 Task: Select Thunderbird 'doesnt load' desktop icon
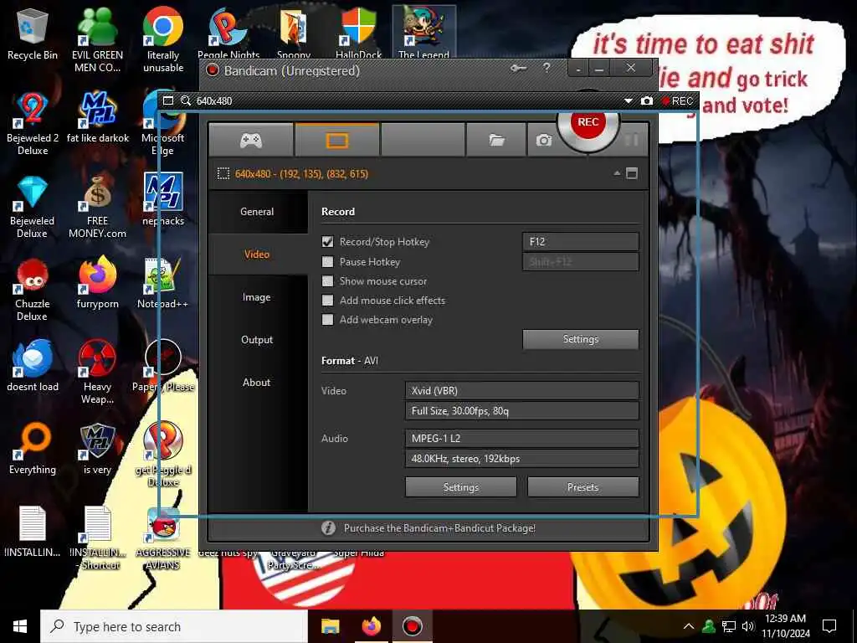33,367
